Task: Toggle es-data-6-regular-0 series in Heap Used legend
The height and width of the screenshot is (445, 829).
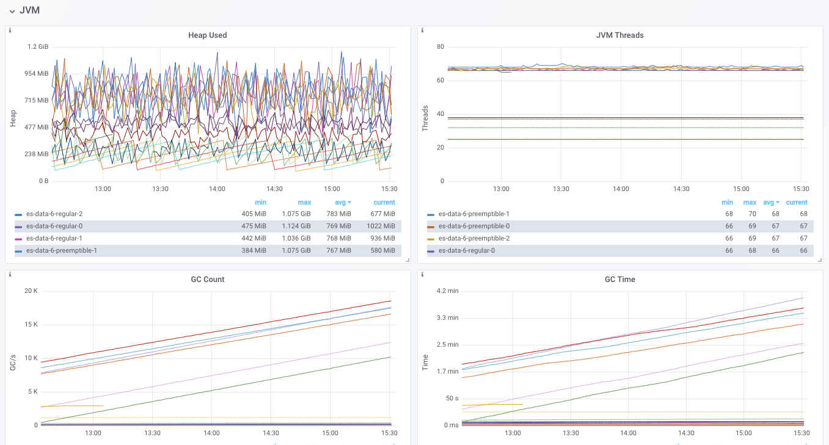Action: coord(54,226)
